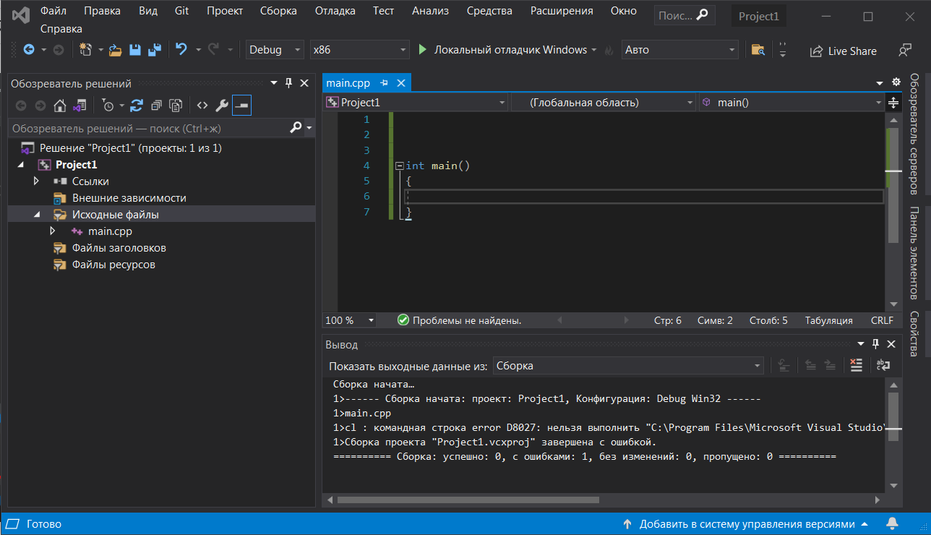Open the feedback icon next to Live Share
Image resolution: width=931 pixels, height=535 pixels.
(905, 51)
